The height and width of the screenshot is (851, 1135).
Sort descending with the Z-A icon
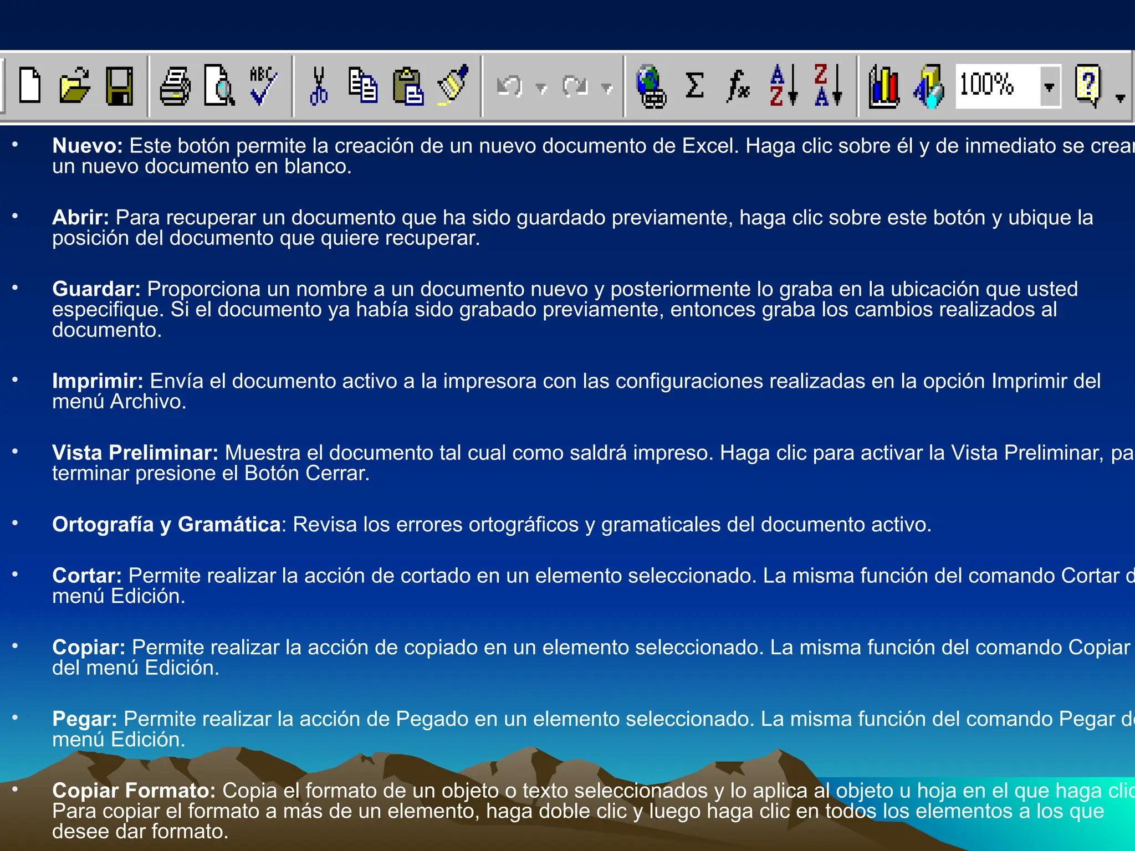coord(828,85)
